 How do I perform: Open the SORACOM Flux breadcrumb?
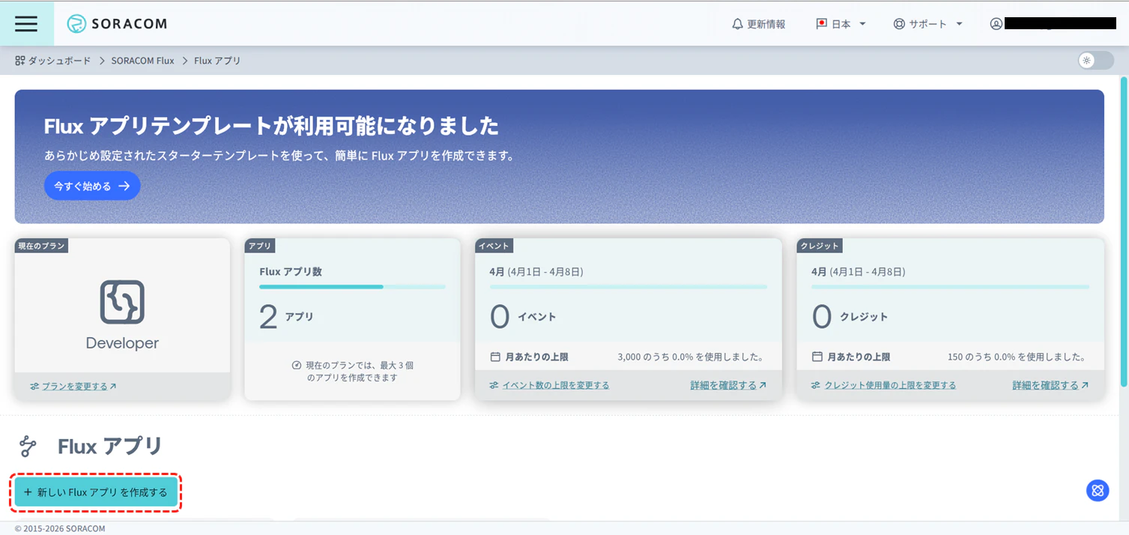(143, 61)
